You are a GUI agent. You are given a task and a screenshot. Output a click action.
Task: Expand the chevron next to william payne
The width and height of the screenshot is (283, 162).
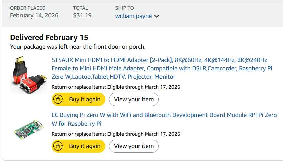click(x=157, y=16)
